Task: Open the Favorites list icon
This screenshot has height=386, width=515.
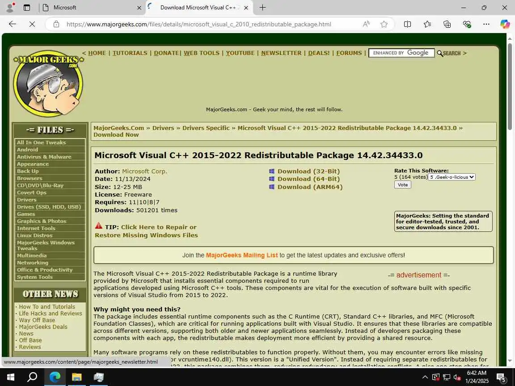Action: point(427,24)
